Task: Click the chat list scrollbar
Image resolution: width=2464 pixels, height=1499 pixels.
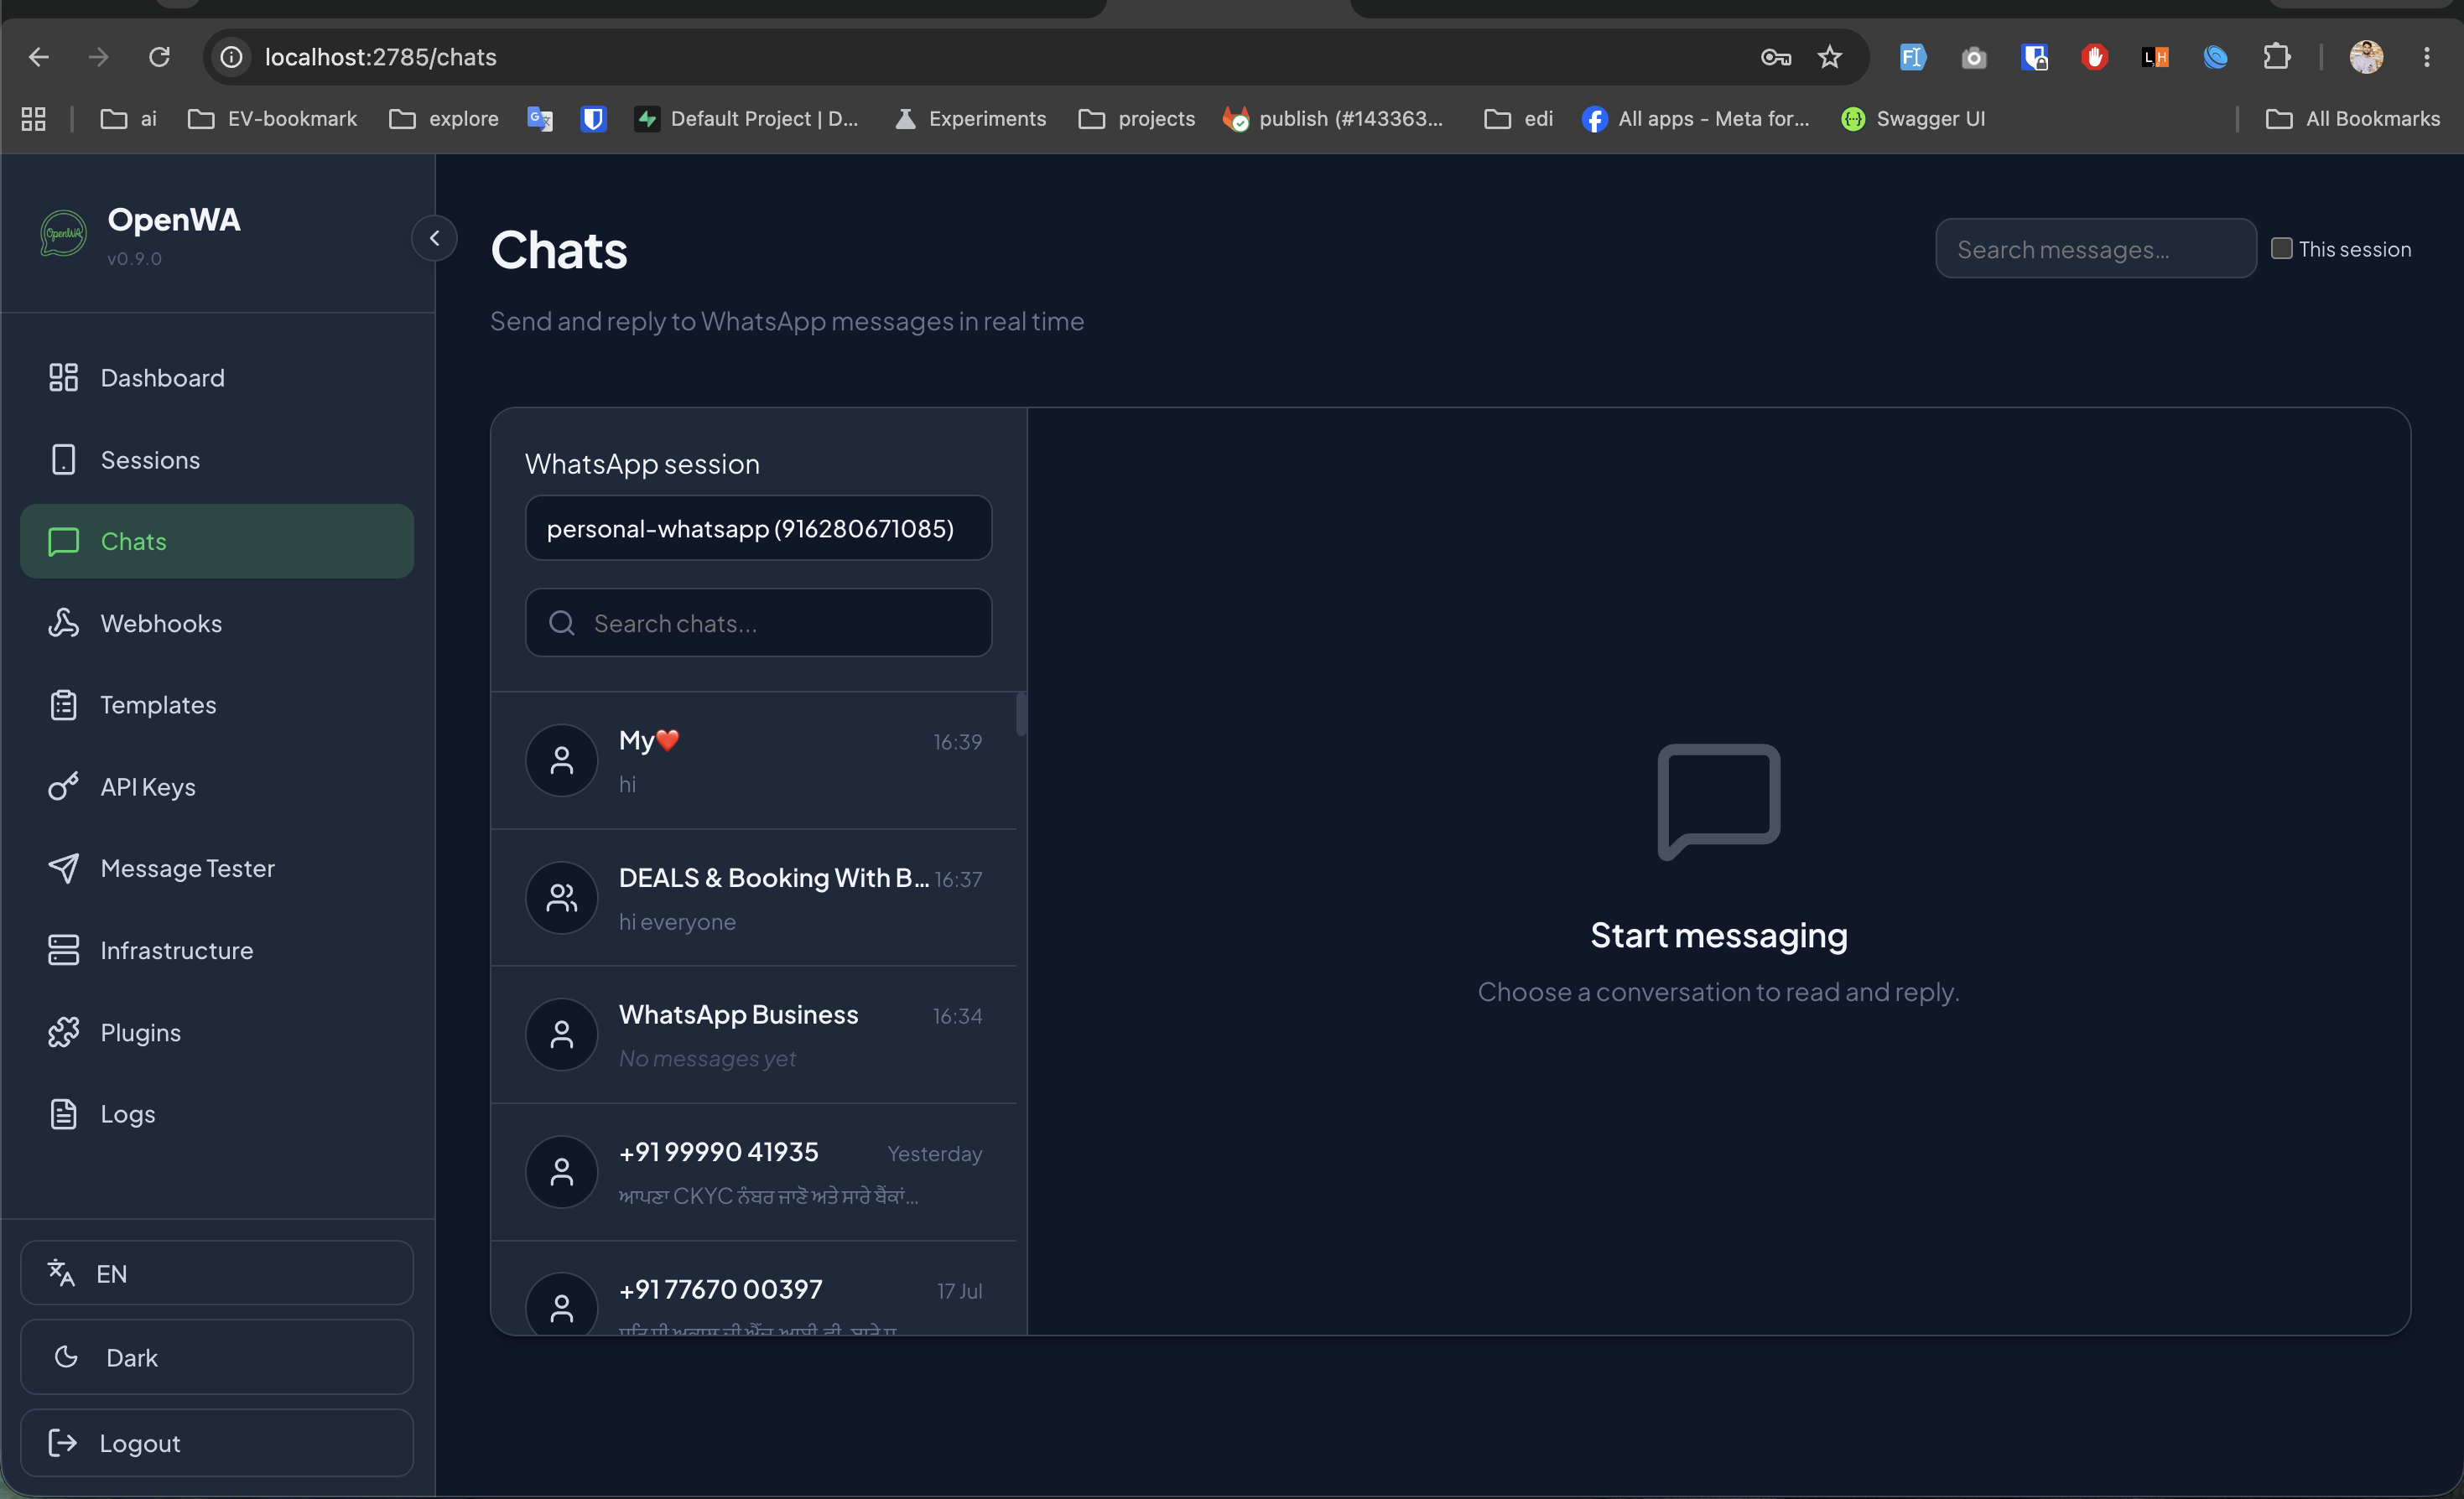Action: [1021, 713]
